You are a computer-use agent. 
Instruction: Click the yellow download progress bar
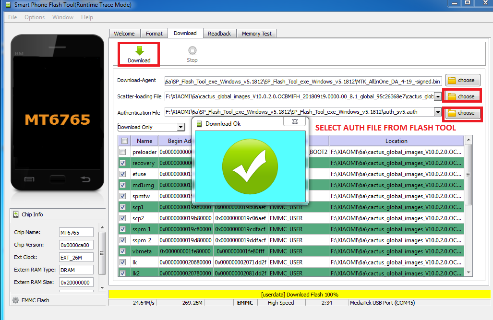point(300,295)
